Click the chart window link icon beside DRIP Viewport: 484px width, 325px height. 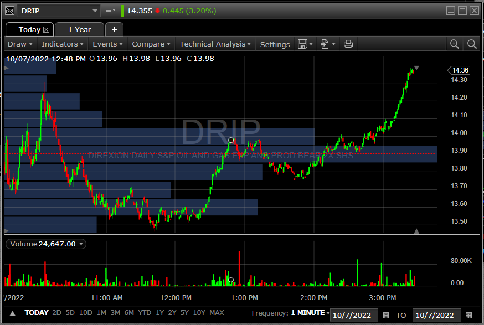point(10,11)
